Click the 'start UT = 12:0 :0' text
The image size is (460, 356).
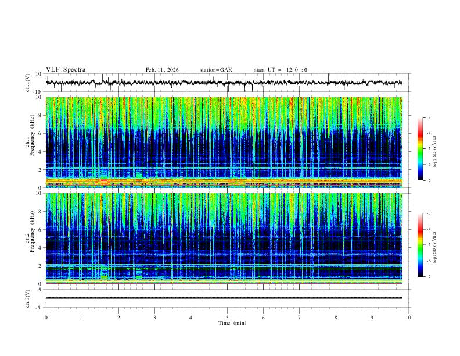click(281, 70)
